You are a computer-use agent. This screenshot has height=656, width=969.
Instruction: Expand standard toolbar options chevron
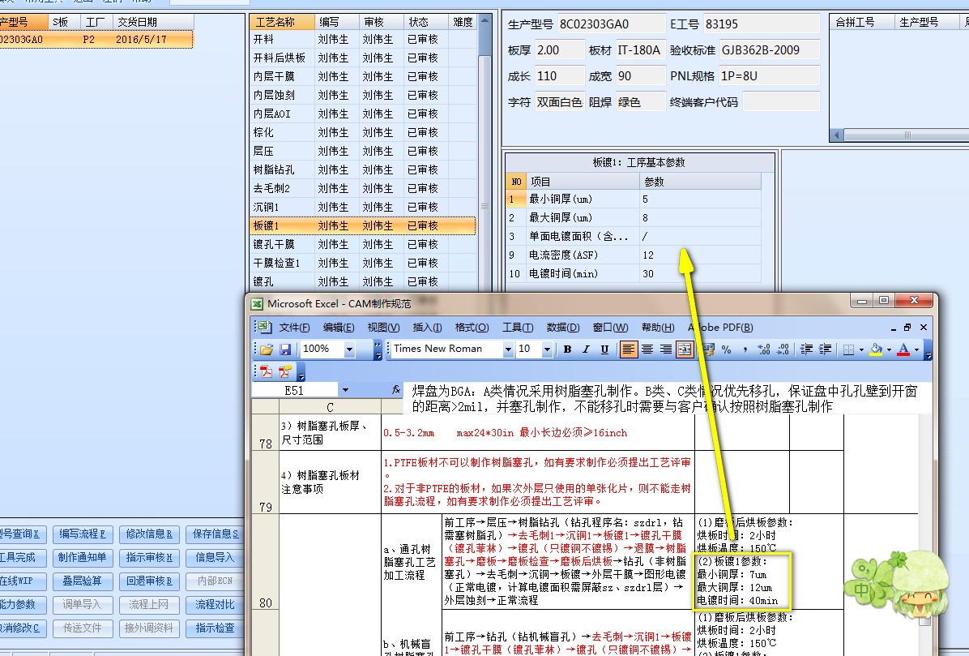378,349
